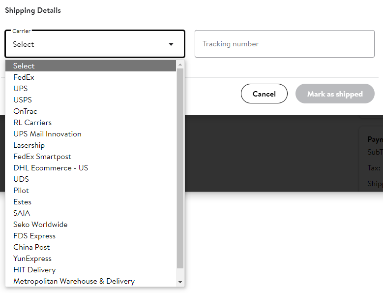Select UPS as the carrier
Image resolution: width=383 pixels, height=293 pixels.
click(x=21, y=89)
